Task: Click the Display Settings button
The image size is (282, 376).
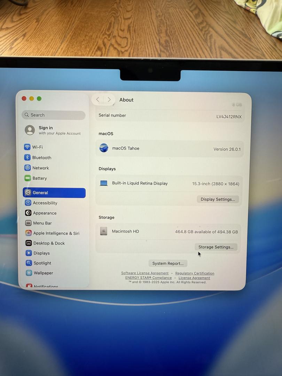Action: coord(218,199)
